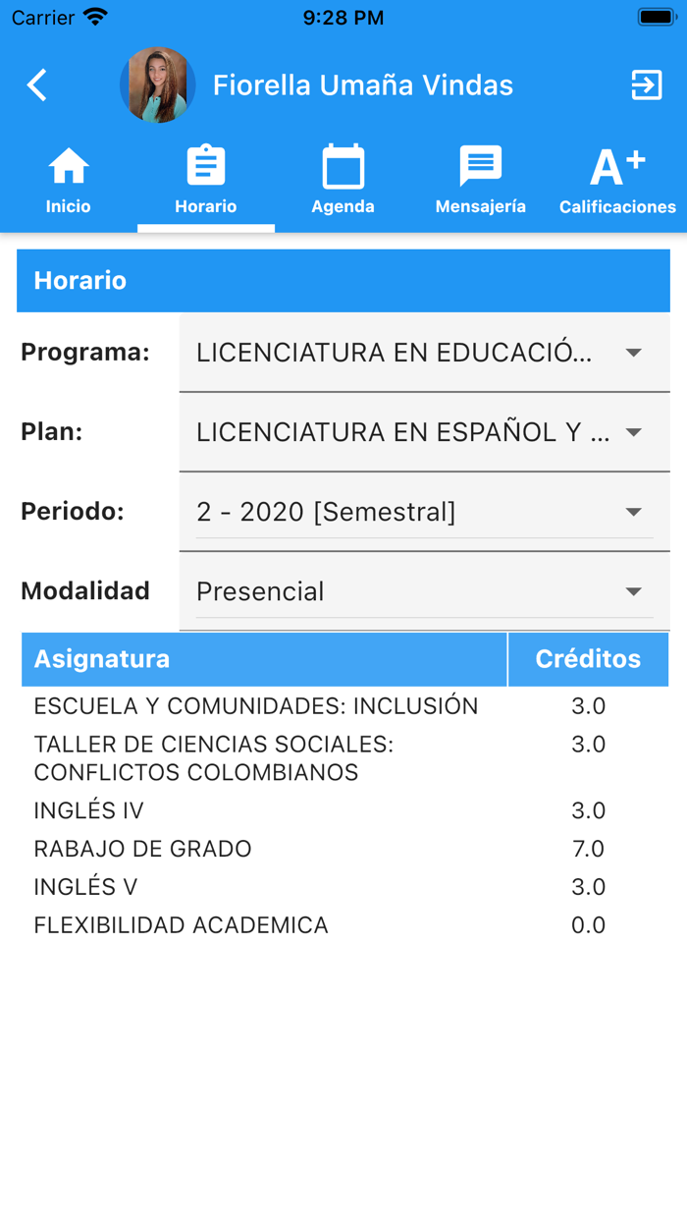Screen dimensions: 687x1222
Task: Switch to the Mensajería tab label
Action: (481, 206)
